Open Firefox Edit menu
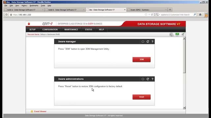The height and width of the screenshot is (118, 211). 11,6
